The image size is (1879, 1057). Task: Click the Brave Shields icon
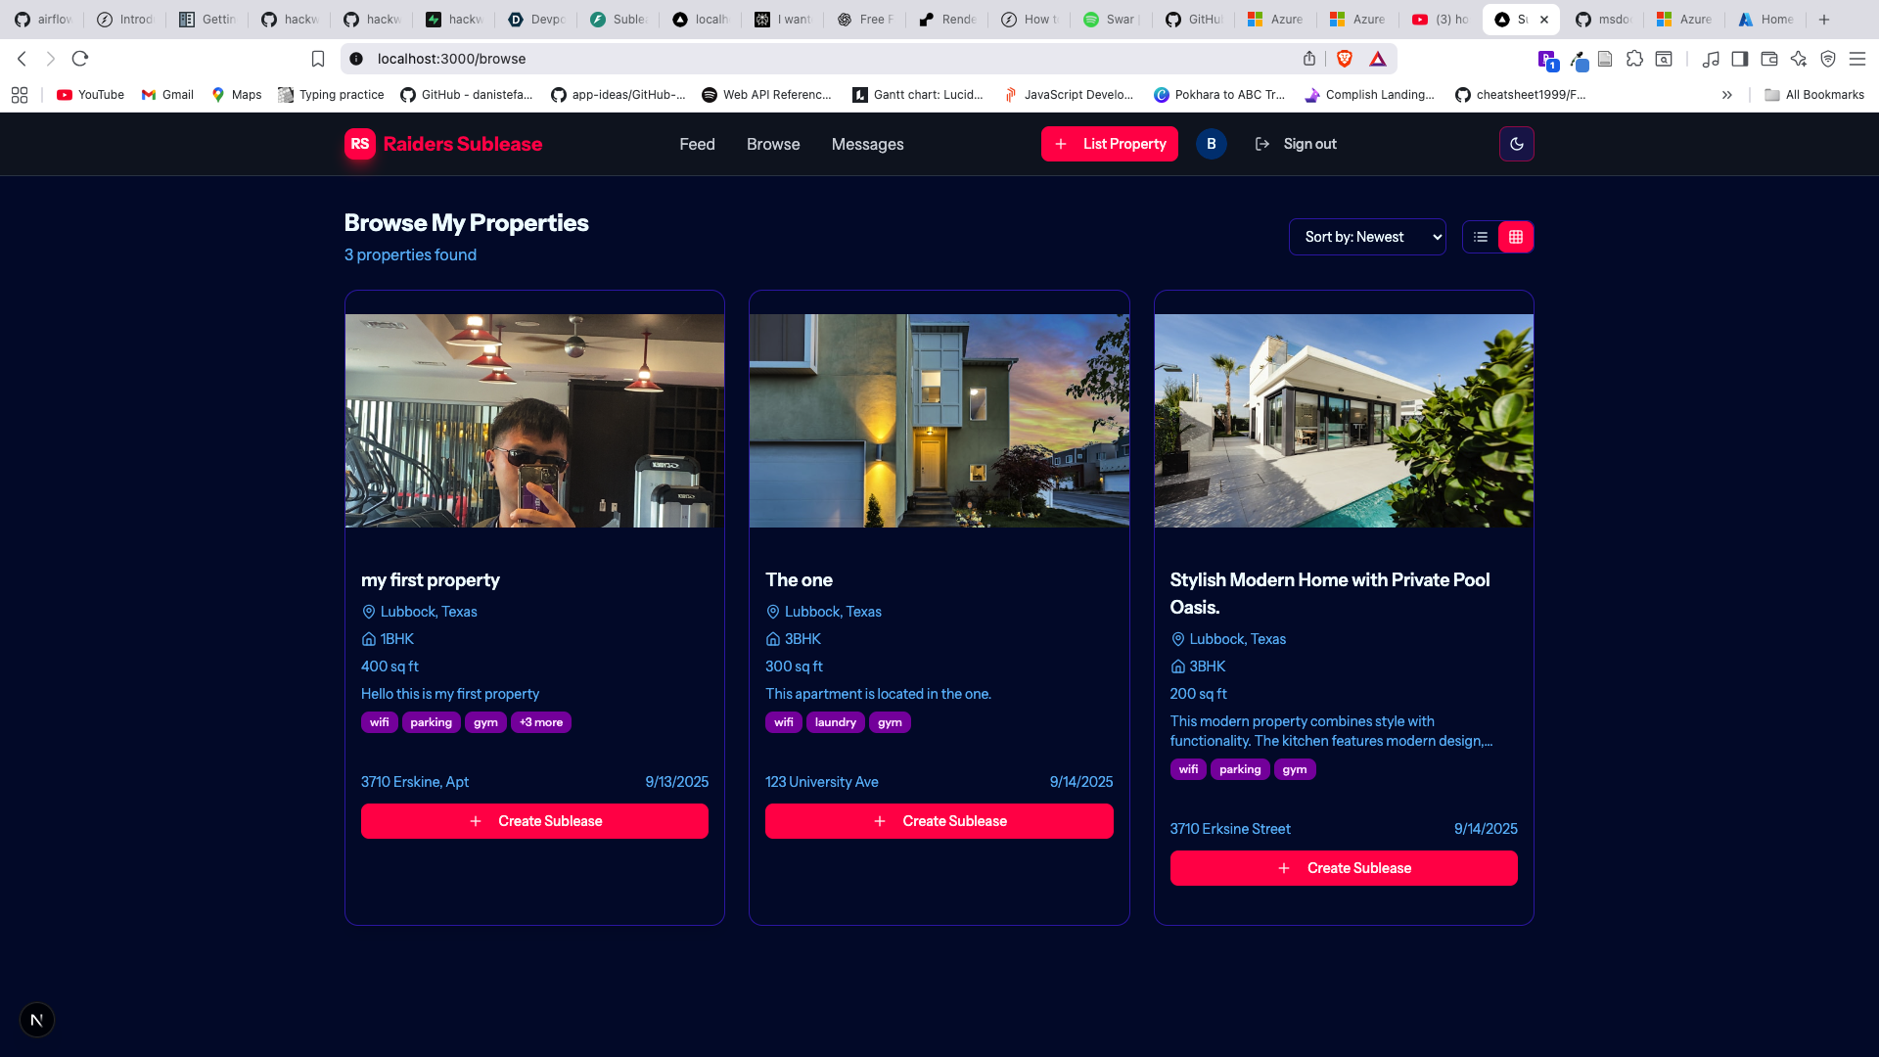(1345, 59)
